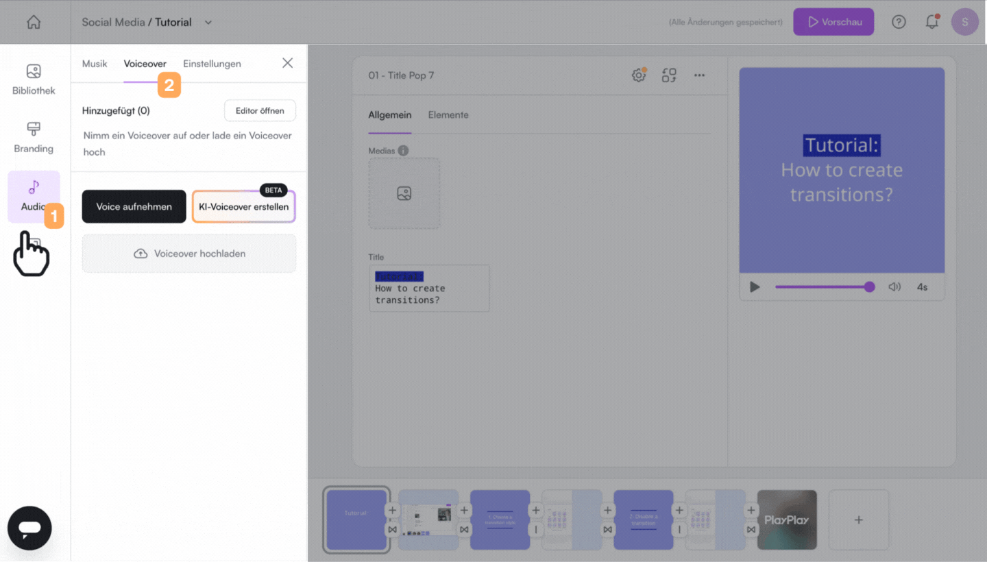Open the Branding sidebar panel
This screenshot has width=987, height=562.
pos(34,138)
